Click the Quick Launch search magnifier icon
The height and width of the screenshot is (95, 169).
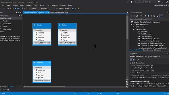[159, 2]
